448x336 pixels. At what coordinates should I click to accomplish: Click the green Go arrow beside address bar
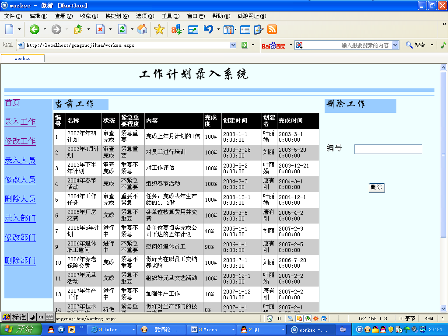(245, 45)
